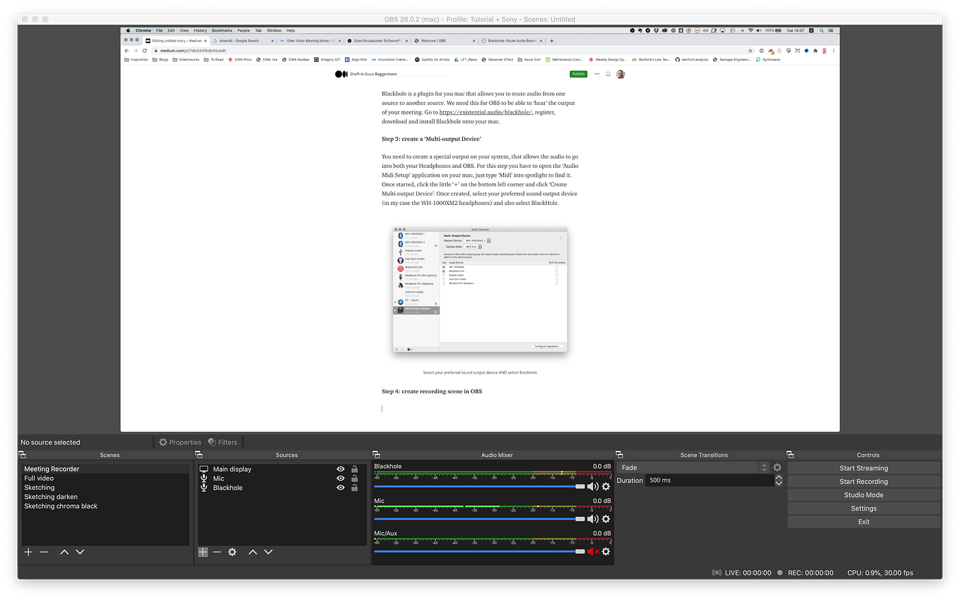This screenshot has width=960, height=601.
Task: Open Mic/Aux audio settings gear
Action: point(605,551)
